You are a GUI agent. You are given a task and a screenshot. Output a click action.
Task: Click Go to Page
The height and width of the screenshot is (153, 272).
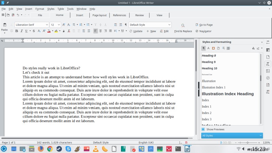[x=204, y=25]
